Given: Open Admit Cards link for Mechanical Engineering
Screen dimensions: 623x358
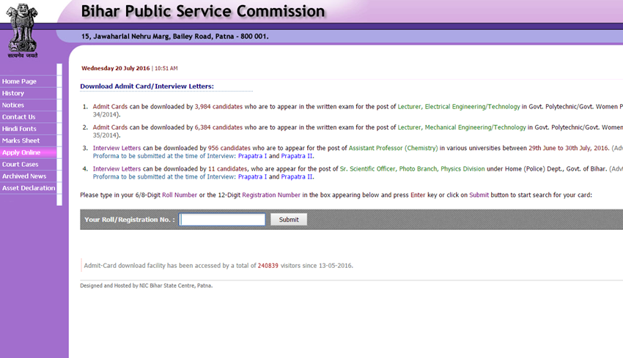Looking at the screenshot, I should pyautogui.click(x=111, y=127).
